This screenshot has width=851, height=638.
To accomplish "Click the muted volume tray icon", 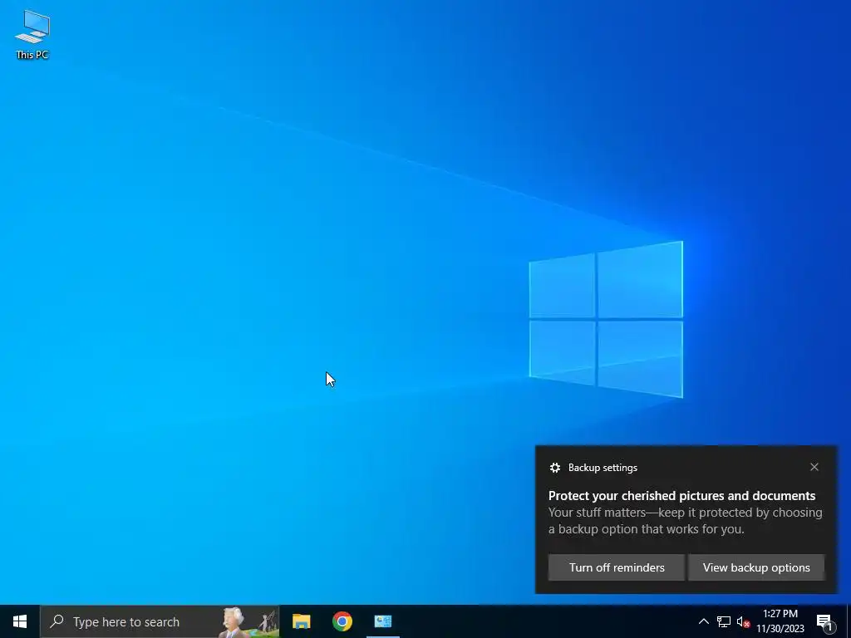I will point(743,621).
